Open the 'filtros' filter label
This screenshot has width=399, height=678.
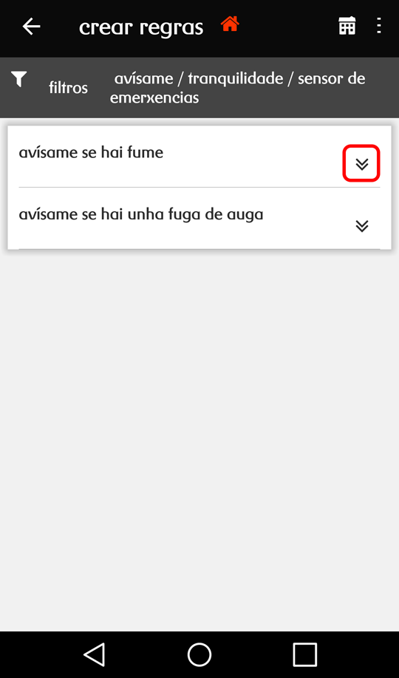68,88
